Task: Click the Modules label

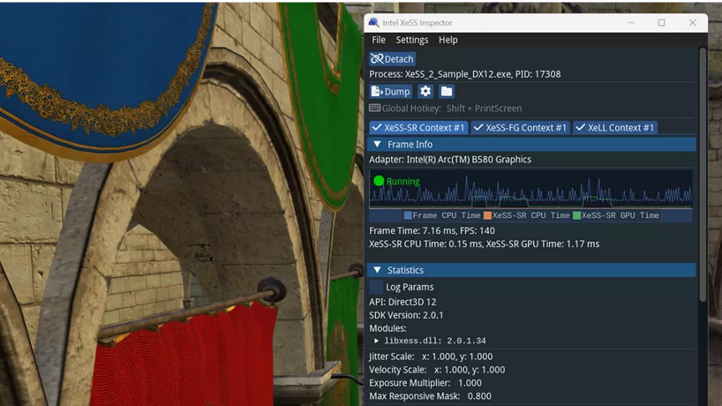Action: point(388,328)
